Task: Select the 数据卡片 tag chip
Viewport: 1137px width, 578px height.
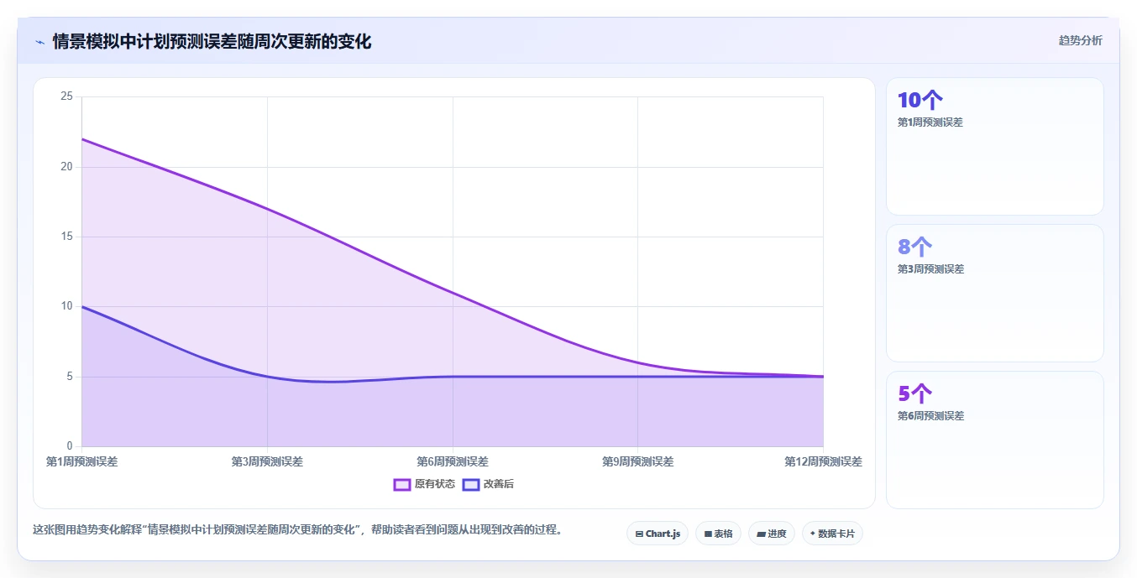Action: pyautogui.click(x=832, y=534)
